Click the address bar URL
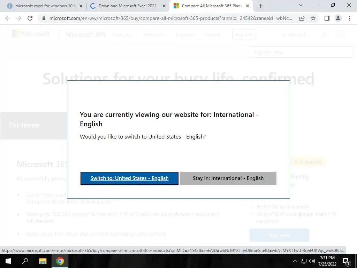The image size is (357, 268). point(171,18)
